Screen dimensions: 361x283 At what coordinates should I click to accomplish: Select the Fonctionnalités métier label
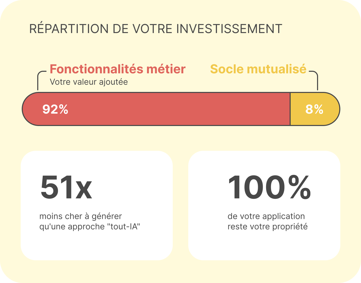click(118, 69)
